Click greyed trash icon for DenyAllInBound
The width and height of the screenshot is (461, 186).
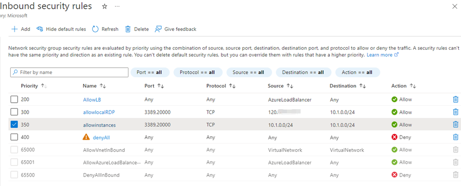(x=455, y=175)
